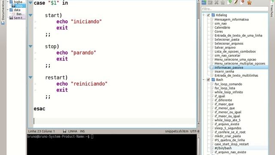275x155 pixels.
Task: Edit snippet using the pencil icon
Action: (236, 2)
